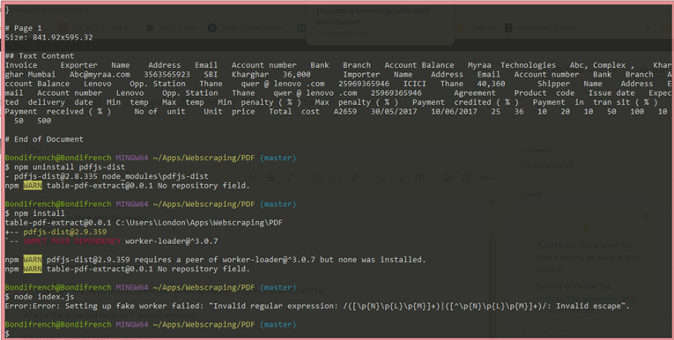674x340 pixels.
Task: Click account number '3563565923' in output
Action: point(167,74)
